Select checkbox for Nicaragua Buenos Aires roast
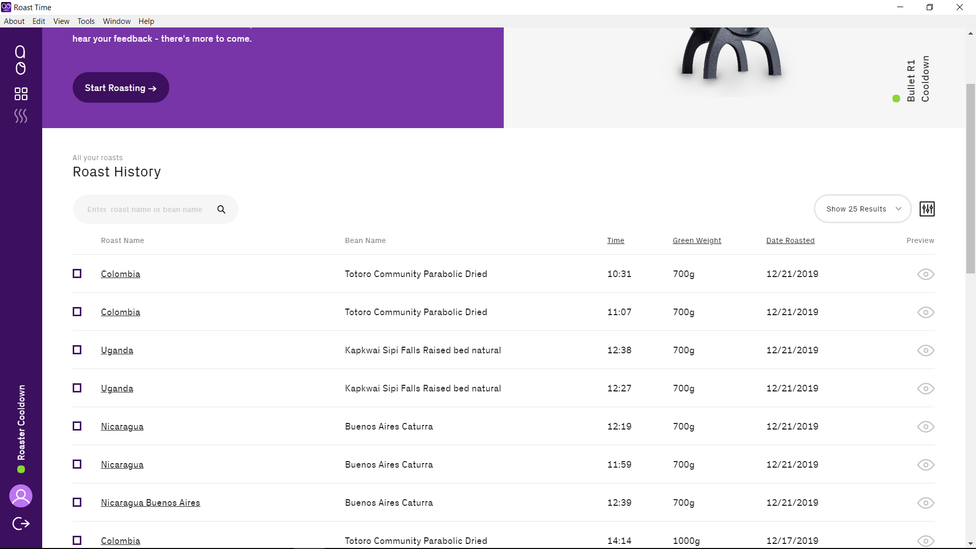The image size is (976, 549). tap(77, 502)
